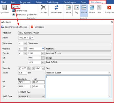Jump to Heute calendar view
The image size is (114, 103).
(x=68, y=7)
